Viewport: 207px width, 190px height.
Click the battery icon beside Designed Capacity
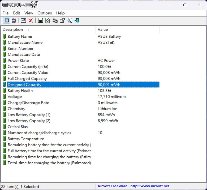click(x=5, y=85)
